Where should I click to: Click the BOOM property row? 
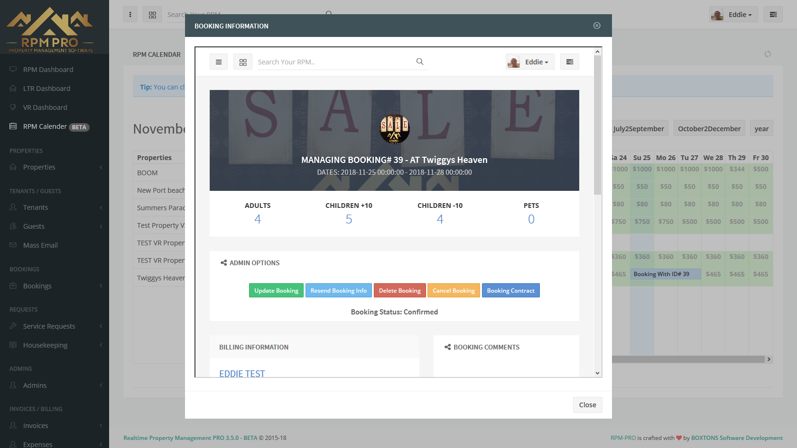(159, 173)
